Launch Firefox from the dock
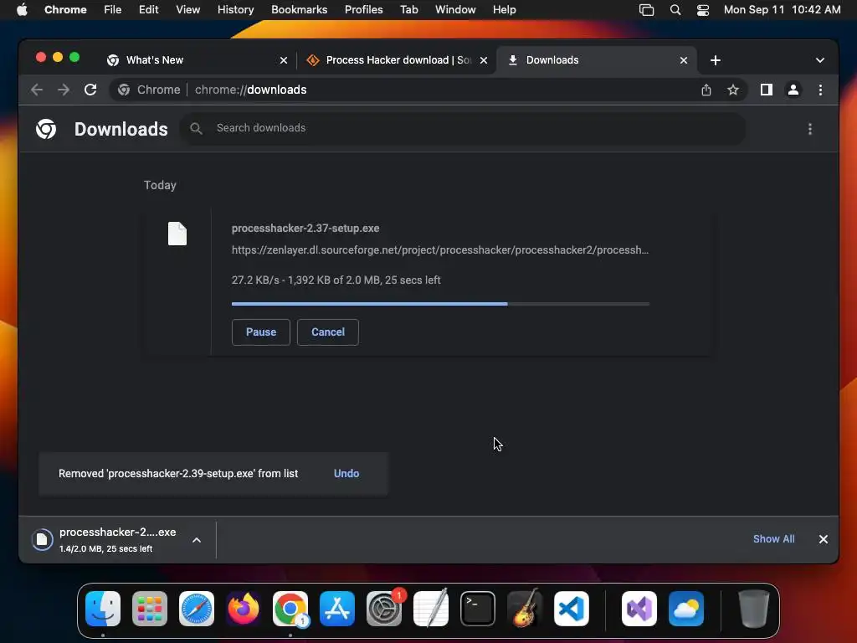The width and height of the screenshot is (857, 643). pos(244,609)
